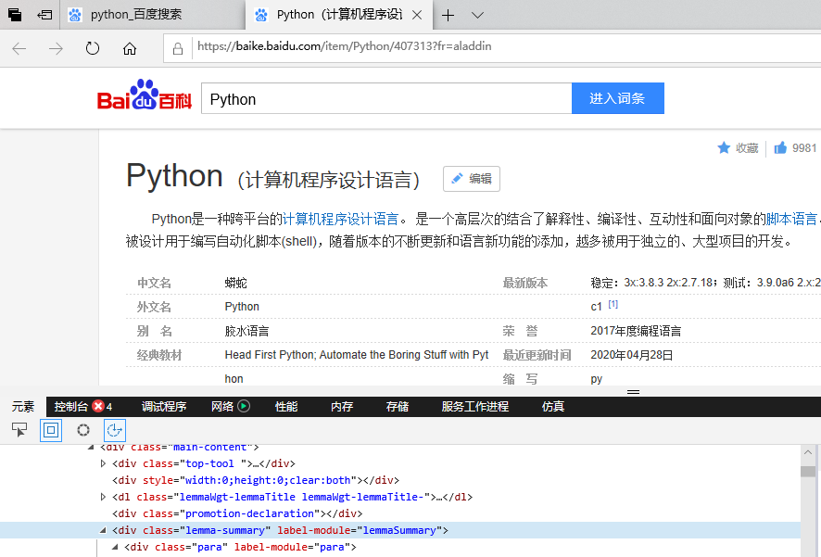Click the value 蟒蛇 in table
Screen dimensions: 821x557
pos(235,284)
